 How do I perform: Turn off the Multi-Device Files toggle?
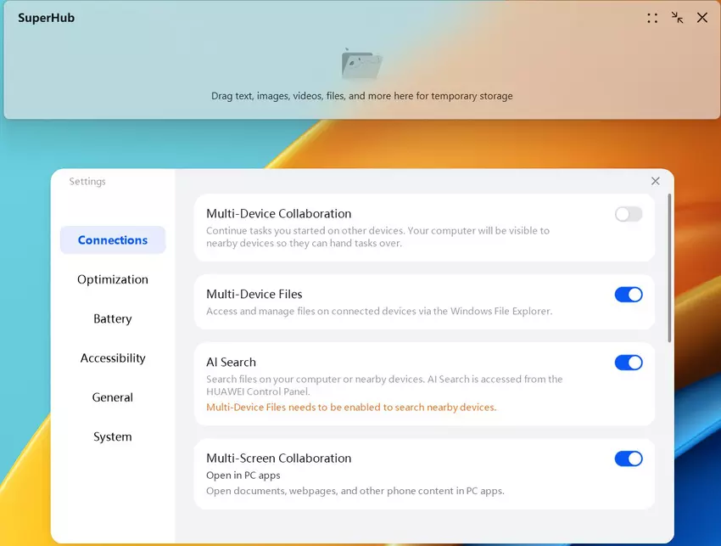(629, 295)
